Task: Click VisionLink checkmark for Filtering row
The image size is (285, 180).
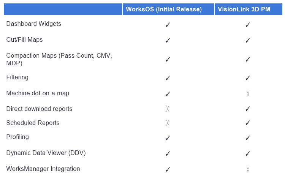Action: click(248, 78)
